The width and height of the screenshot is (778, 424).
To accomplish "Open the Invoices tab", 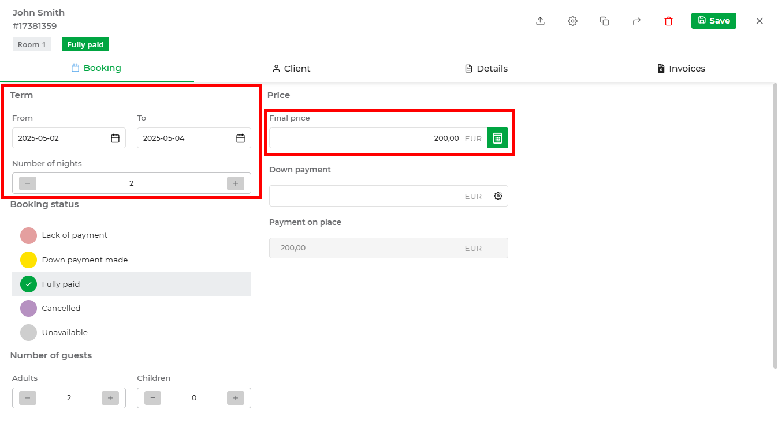I will [680, 69].
